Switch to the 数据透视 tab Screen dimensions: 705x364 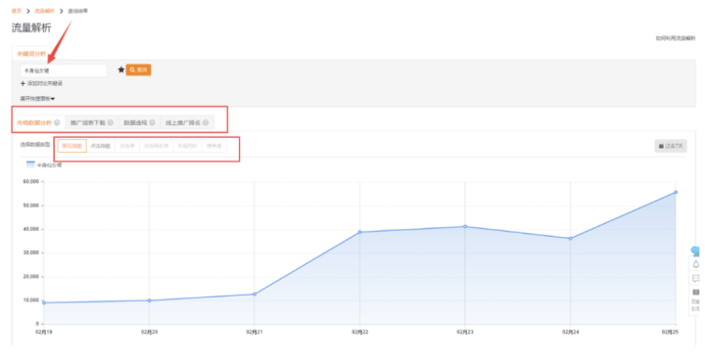(139, 122)
